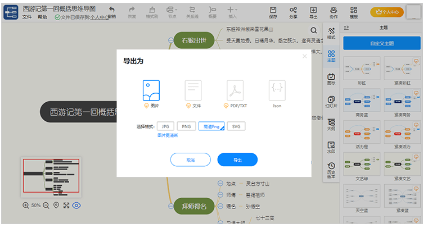The image size is (428, 228).
Task: Pick the 文件 file export type icon
Action: [193, 90]
